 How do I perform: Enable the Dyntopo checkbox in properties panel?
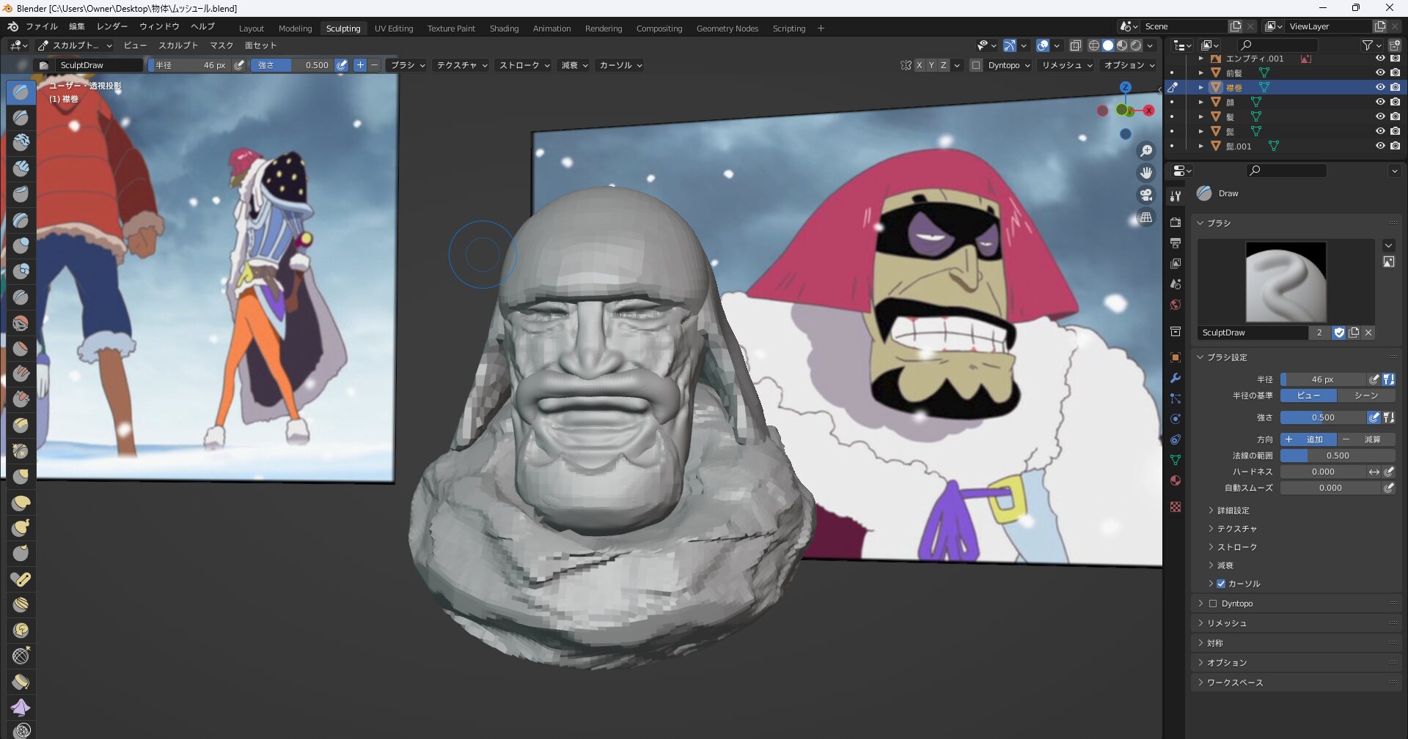click(1213, 604)
